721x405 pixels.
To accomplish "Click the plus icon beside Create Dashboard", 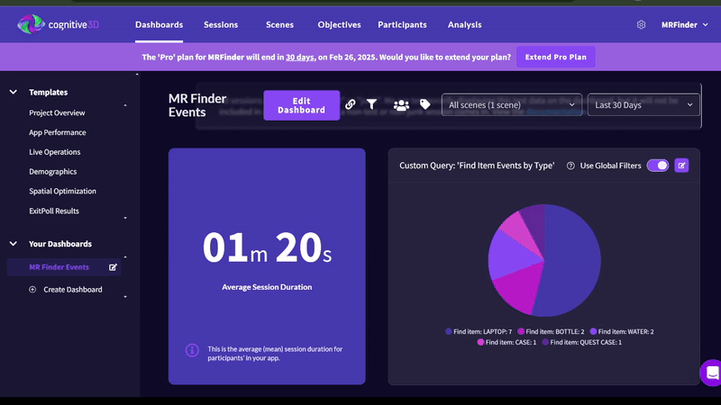I will (x=32, y=289).
